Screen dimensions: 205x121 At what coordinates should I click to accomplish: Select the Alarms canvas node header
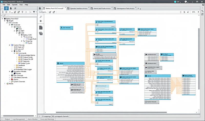pyautogui.click(x=158, y=76)
